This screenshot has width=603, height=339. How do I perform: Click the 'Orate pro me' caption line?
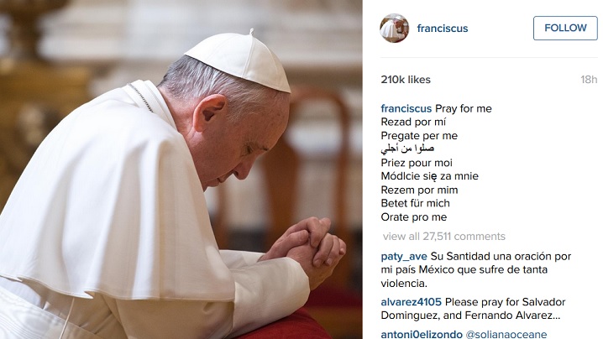414,217
